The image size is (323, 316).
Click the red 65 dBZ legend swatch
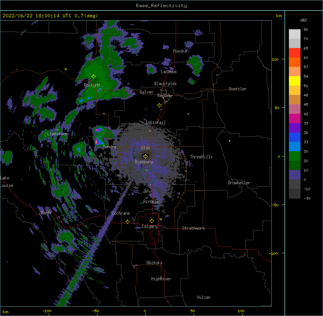pos(295,53)
